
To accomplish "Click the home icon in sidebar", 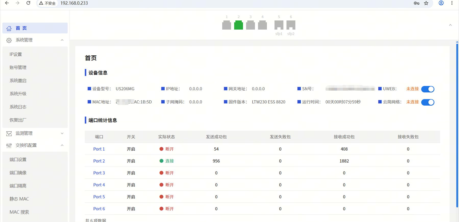I will [9, 28].
